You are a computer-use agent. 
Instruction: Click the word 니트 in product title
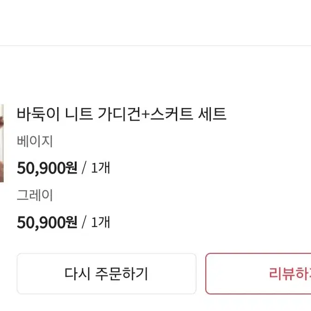click(x=79, y=114)
